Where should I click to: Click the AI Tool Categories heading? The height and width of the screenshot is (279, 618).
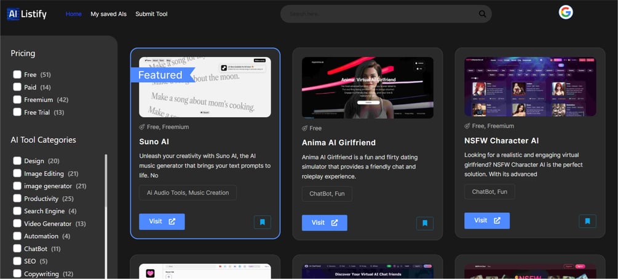pos(44,140)
